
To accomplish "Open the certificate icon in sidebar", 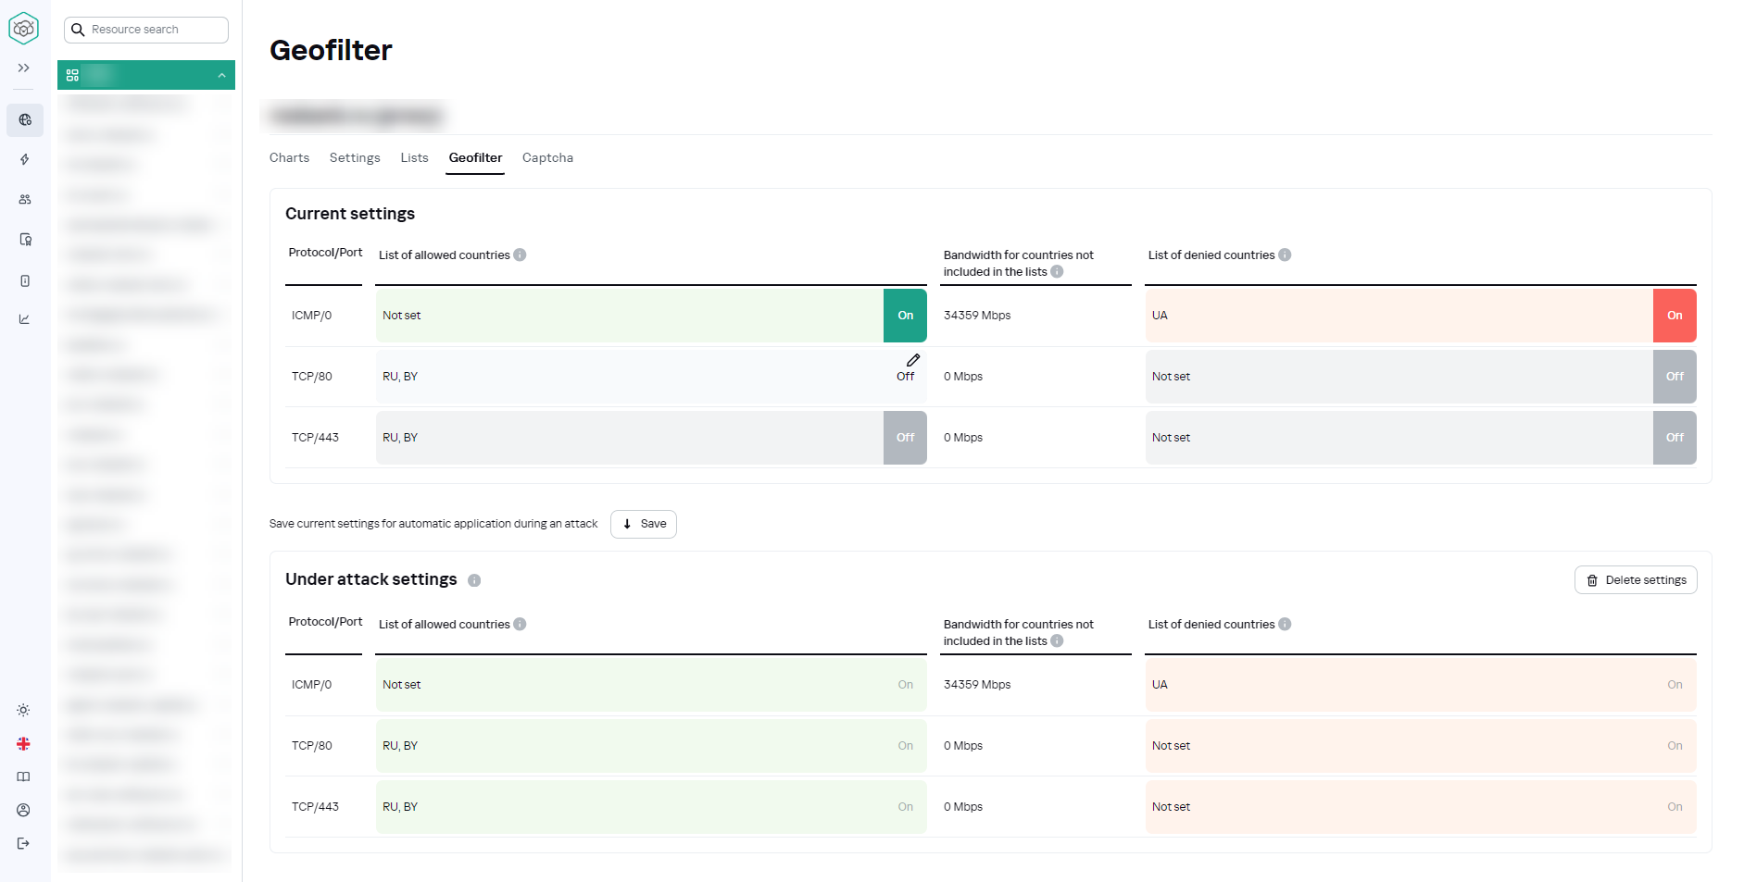I will [25, 240].
